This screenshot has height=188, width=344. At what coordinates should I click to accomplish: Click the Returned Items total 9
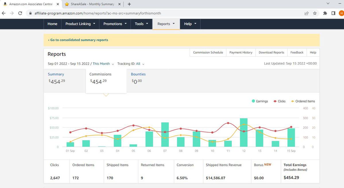click(x=142, y=178)
